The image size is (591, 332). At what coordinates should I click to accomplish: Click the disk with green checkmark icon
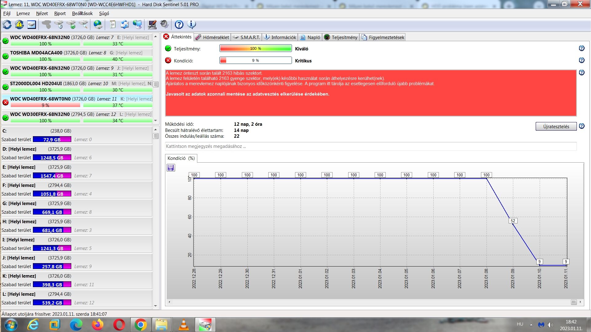71,25
